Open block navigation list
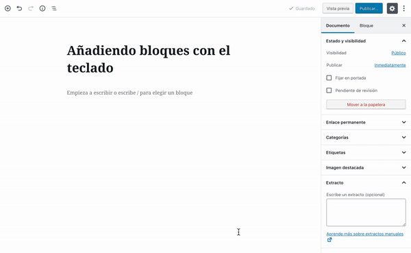 point(54,8)
